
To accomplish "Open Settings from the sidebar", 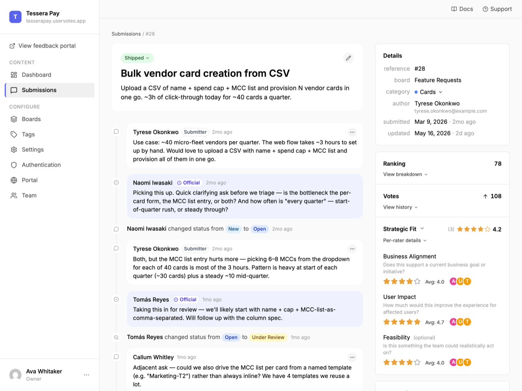I will 50,150.
